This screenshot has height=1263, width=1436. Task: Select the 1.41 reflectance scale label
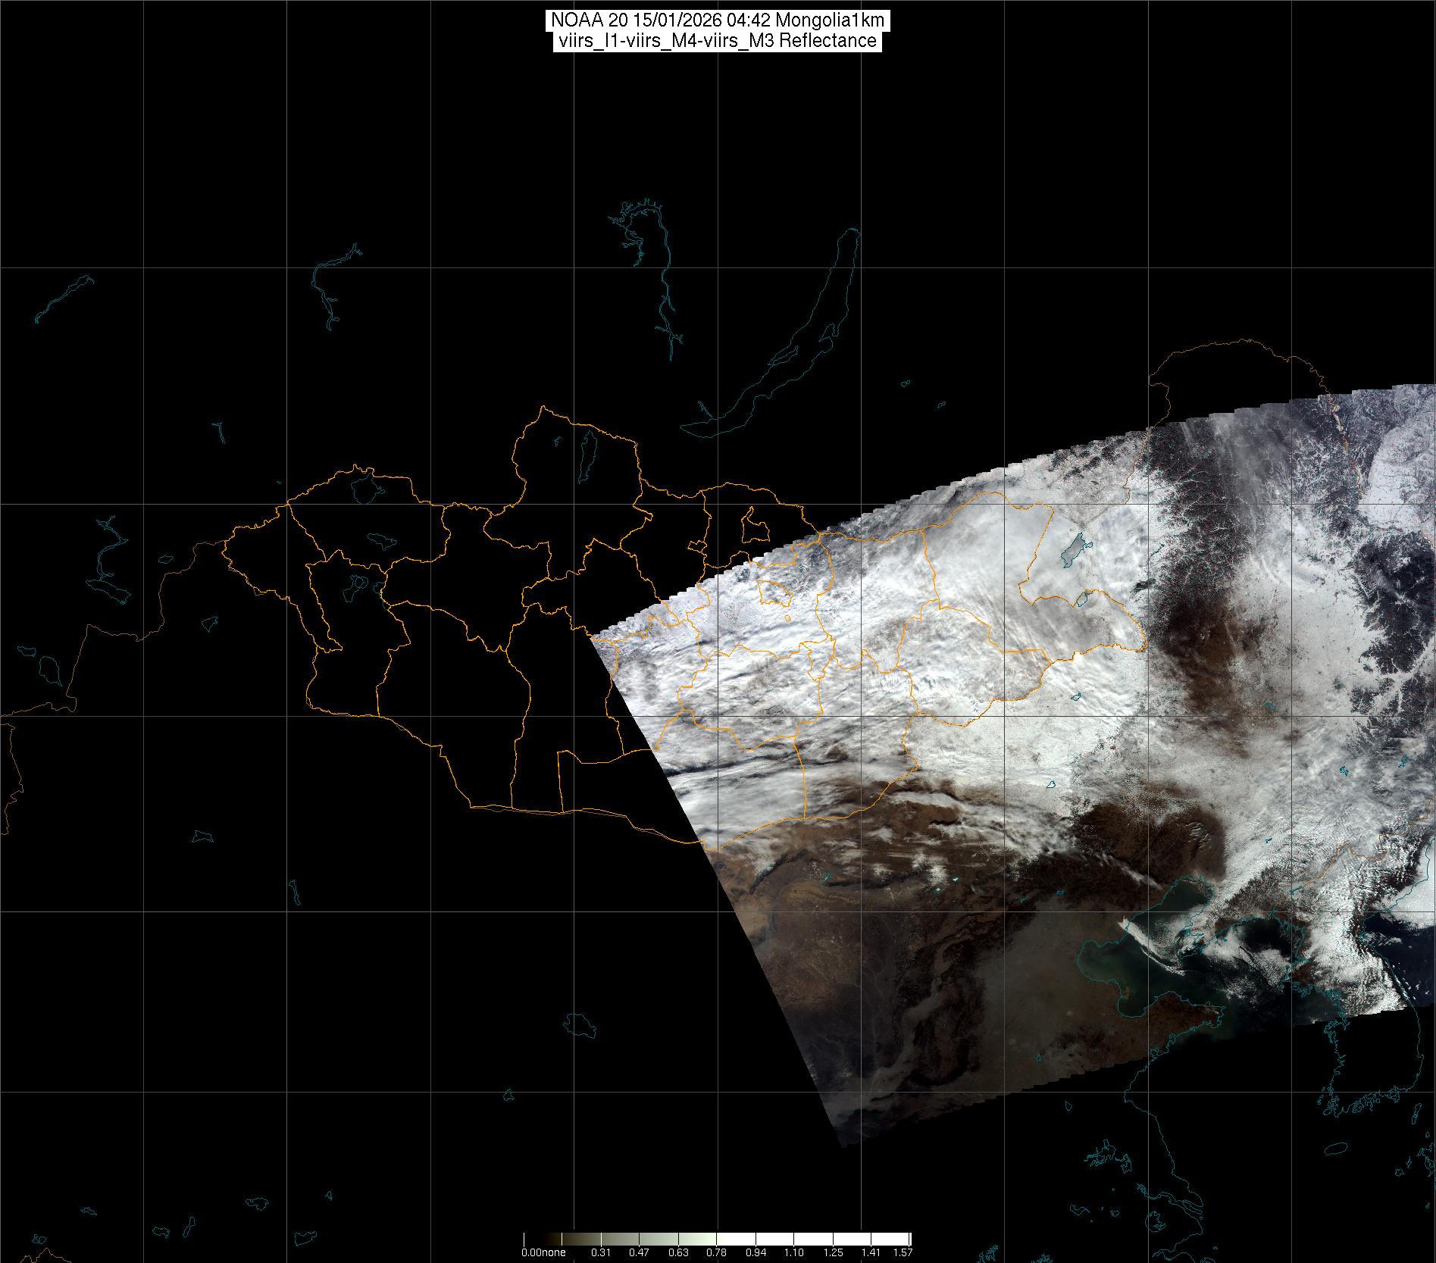pos(871,1252)
